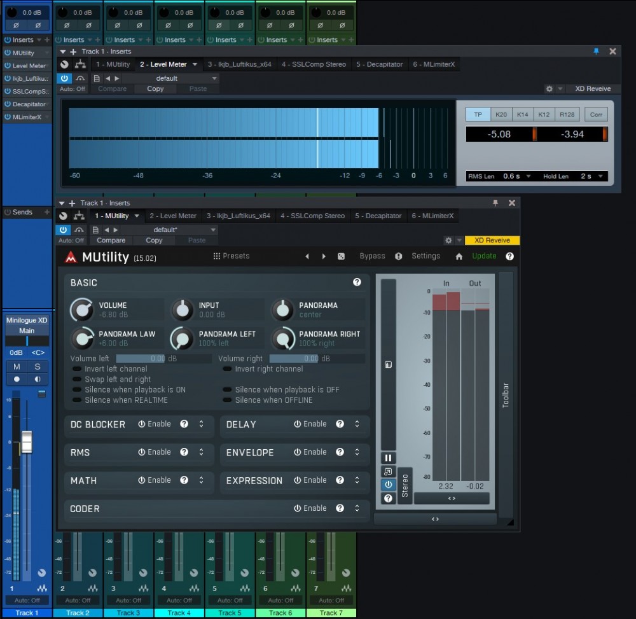Open routing icon in MUtility window header
Viewport: 636px width, 619px height.
pos(79,216)
